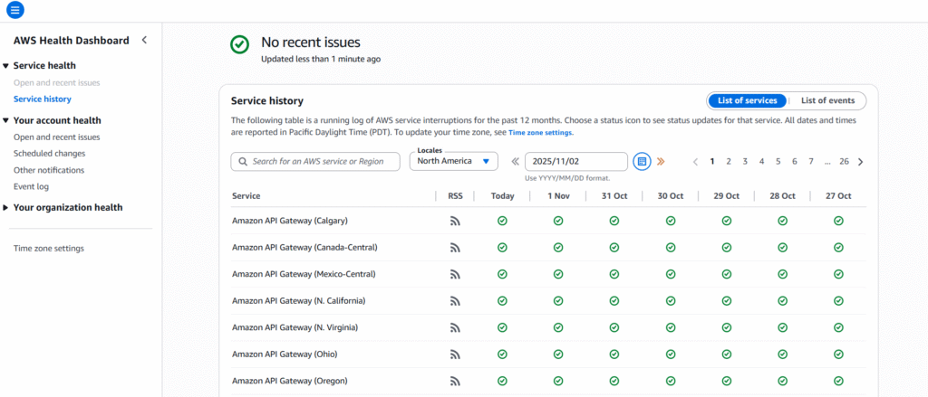Click Today status icon for API Gateway (Ohio)
The image size is (928, 397).
point(502,354)
